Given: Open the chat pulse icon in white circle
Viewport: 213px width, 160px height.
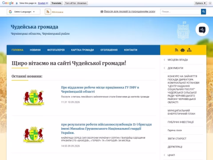Looking at the screenshot, I should (202, 30).
